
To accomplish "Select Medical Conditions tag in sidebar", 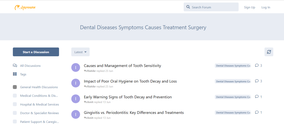I will click(39, 96).
